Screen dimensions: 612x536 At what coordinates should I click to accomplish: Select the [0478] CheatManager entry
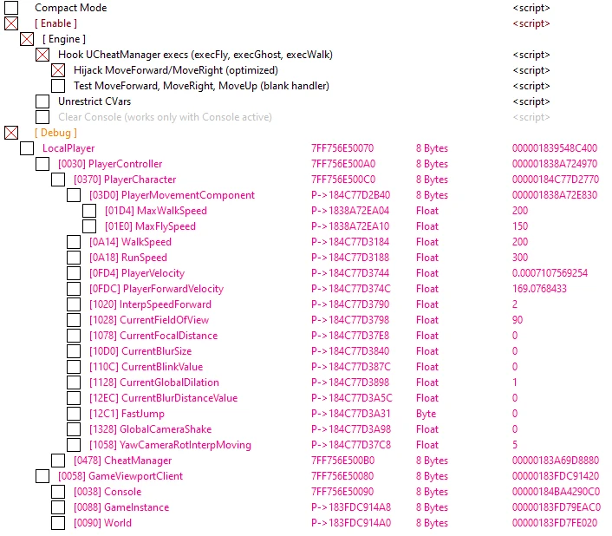click(122, 461)
